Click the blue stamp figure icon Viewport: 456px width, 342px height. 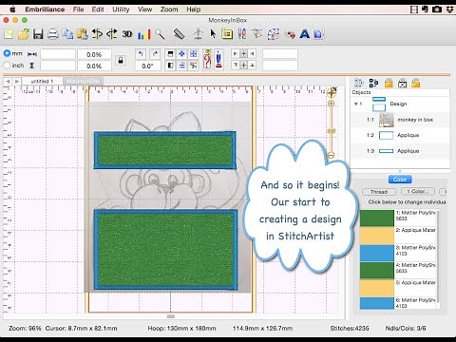(218, 60)
